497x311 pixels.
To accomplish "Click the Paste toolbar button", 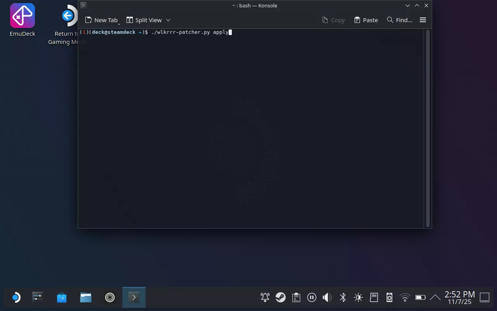I will (x=366, y=20).
